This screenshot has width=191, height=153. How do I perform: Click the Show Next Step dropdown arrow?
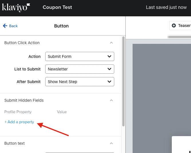[x=109, y=82]
